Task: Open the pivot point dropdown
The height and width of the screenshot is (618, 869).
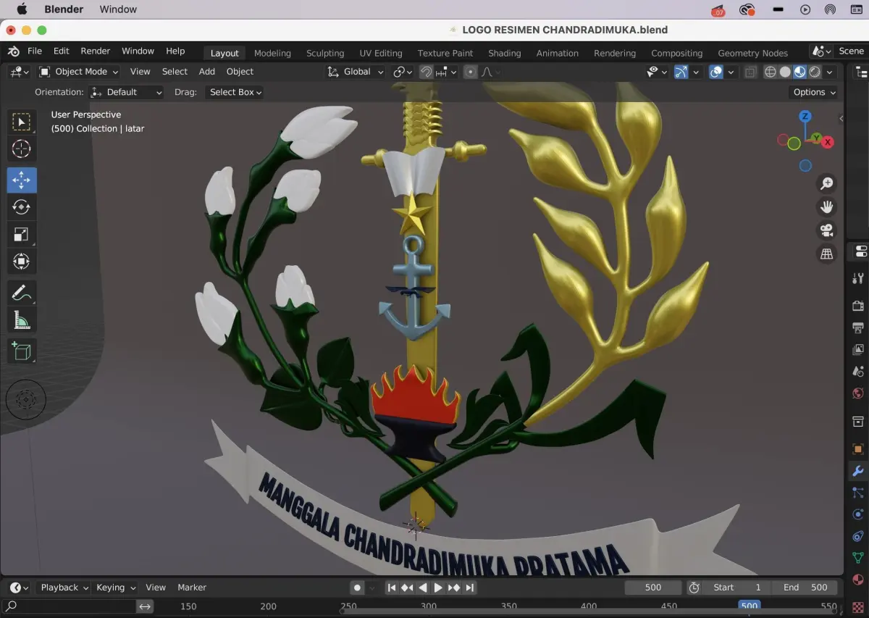Action: coord(403,72)
